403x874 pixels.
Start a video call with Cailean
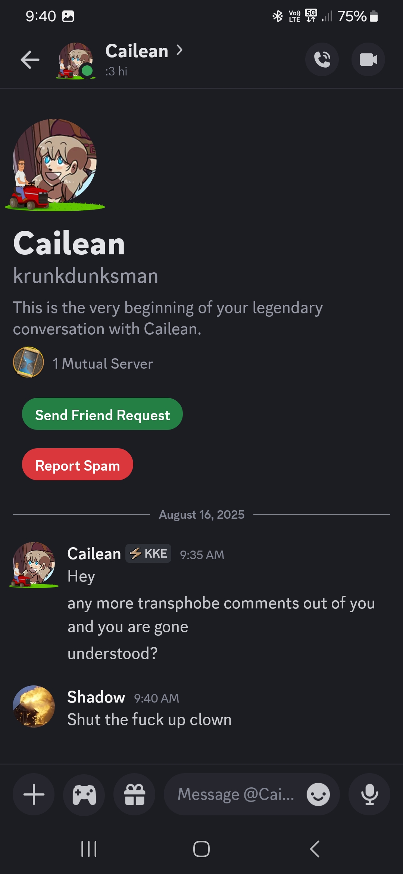point(368,59)
